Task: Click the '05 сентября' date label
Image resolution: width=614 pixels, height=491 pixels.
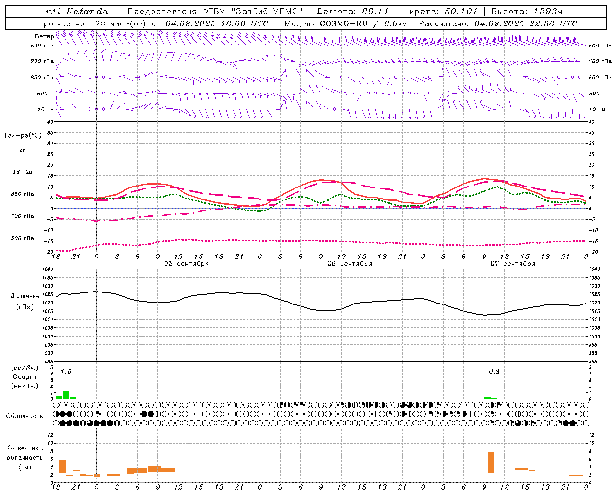Action: pos(187,264)
